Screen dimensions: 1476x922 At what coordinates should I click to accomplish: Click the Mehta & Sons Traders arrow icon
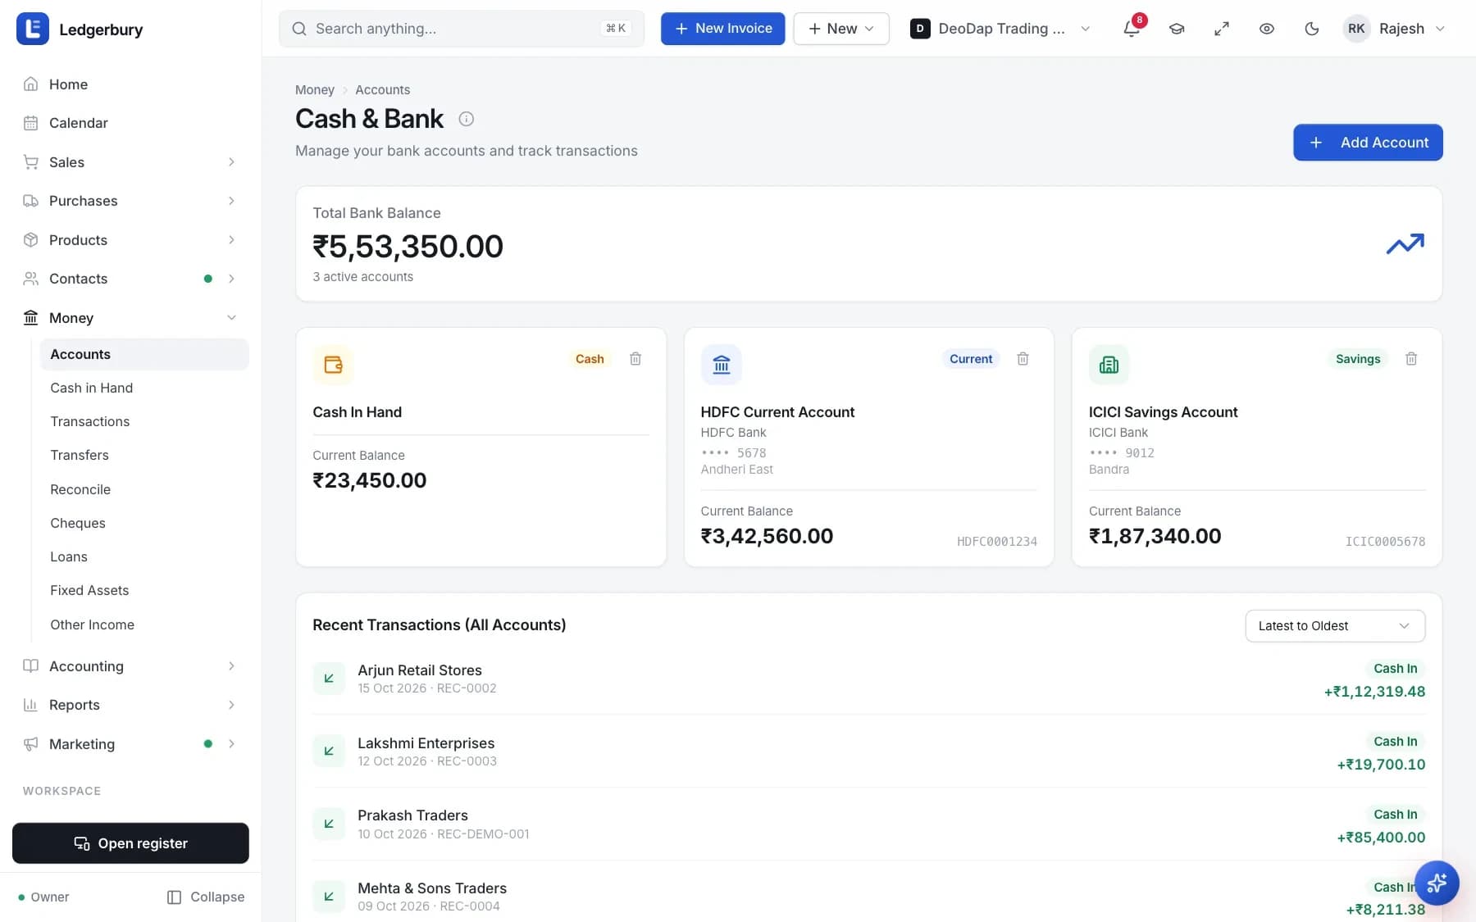329,896
